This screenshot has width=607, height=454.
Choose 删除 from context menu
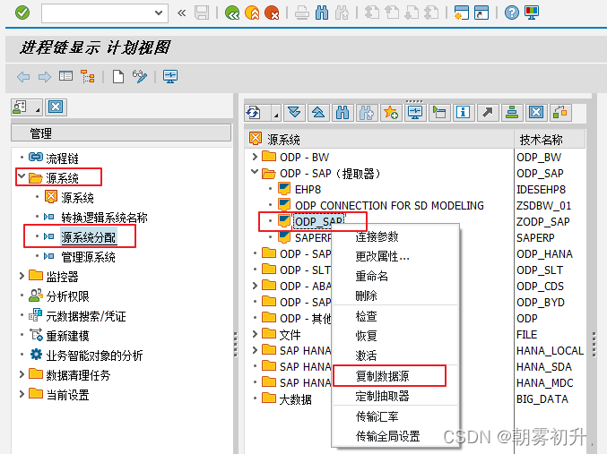coord(366,296)
